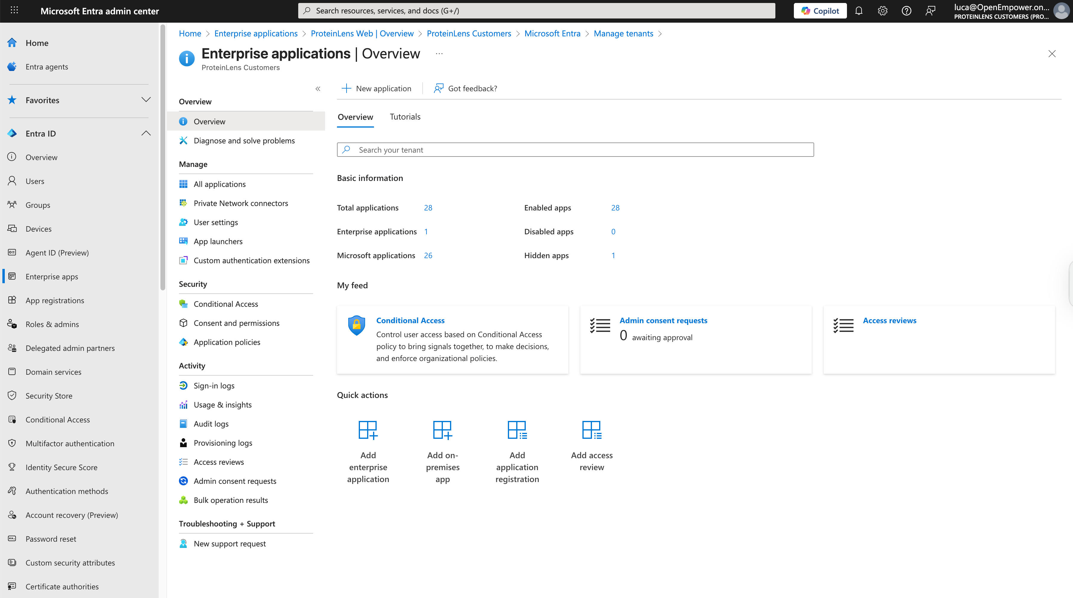Collapse the Enterprise applications menu pane
This screenshot has width=1073, height=598.
point(318,89)
